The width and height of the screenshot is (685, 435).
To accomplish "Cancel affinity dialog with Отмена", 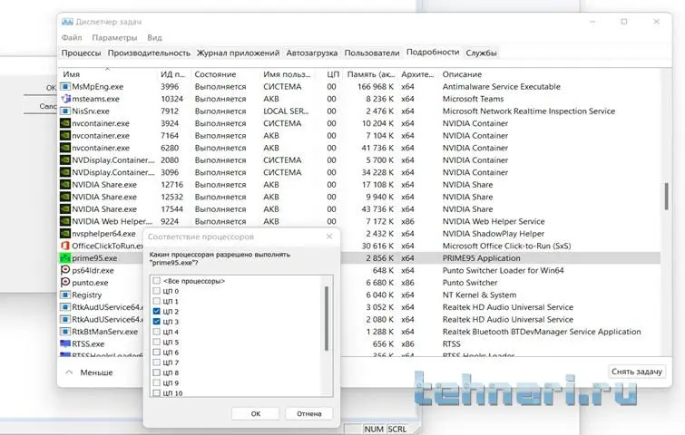I will 308,413.
